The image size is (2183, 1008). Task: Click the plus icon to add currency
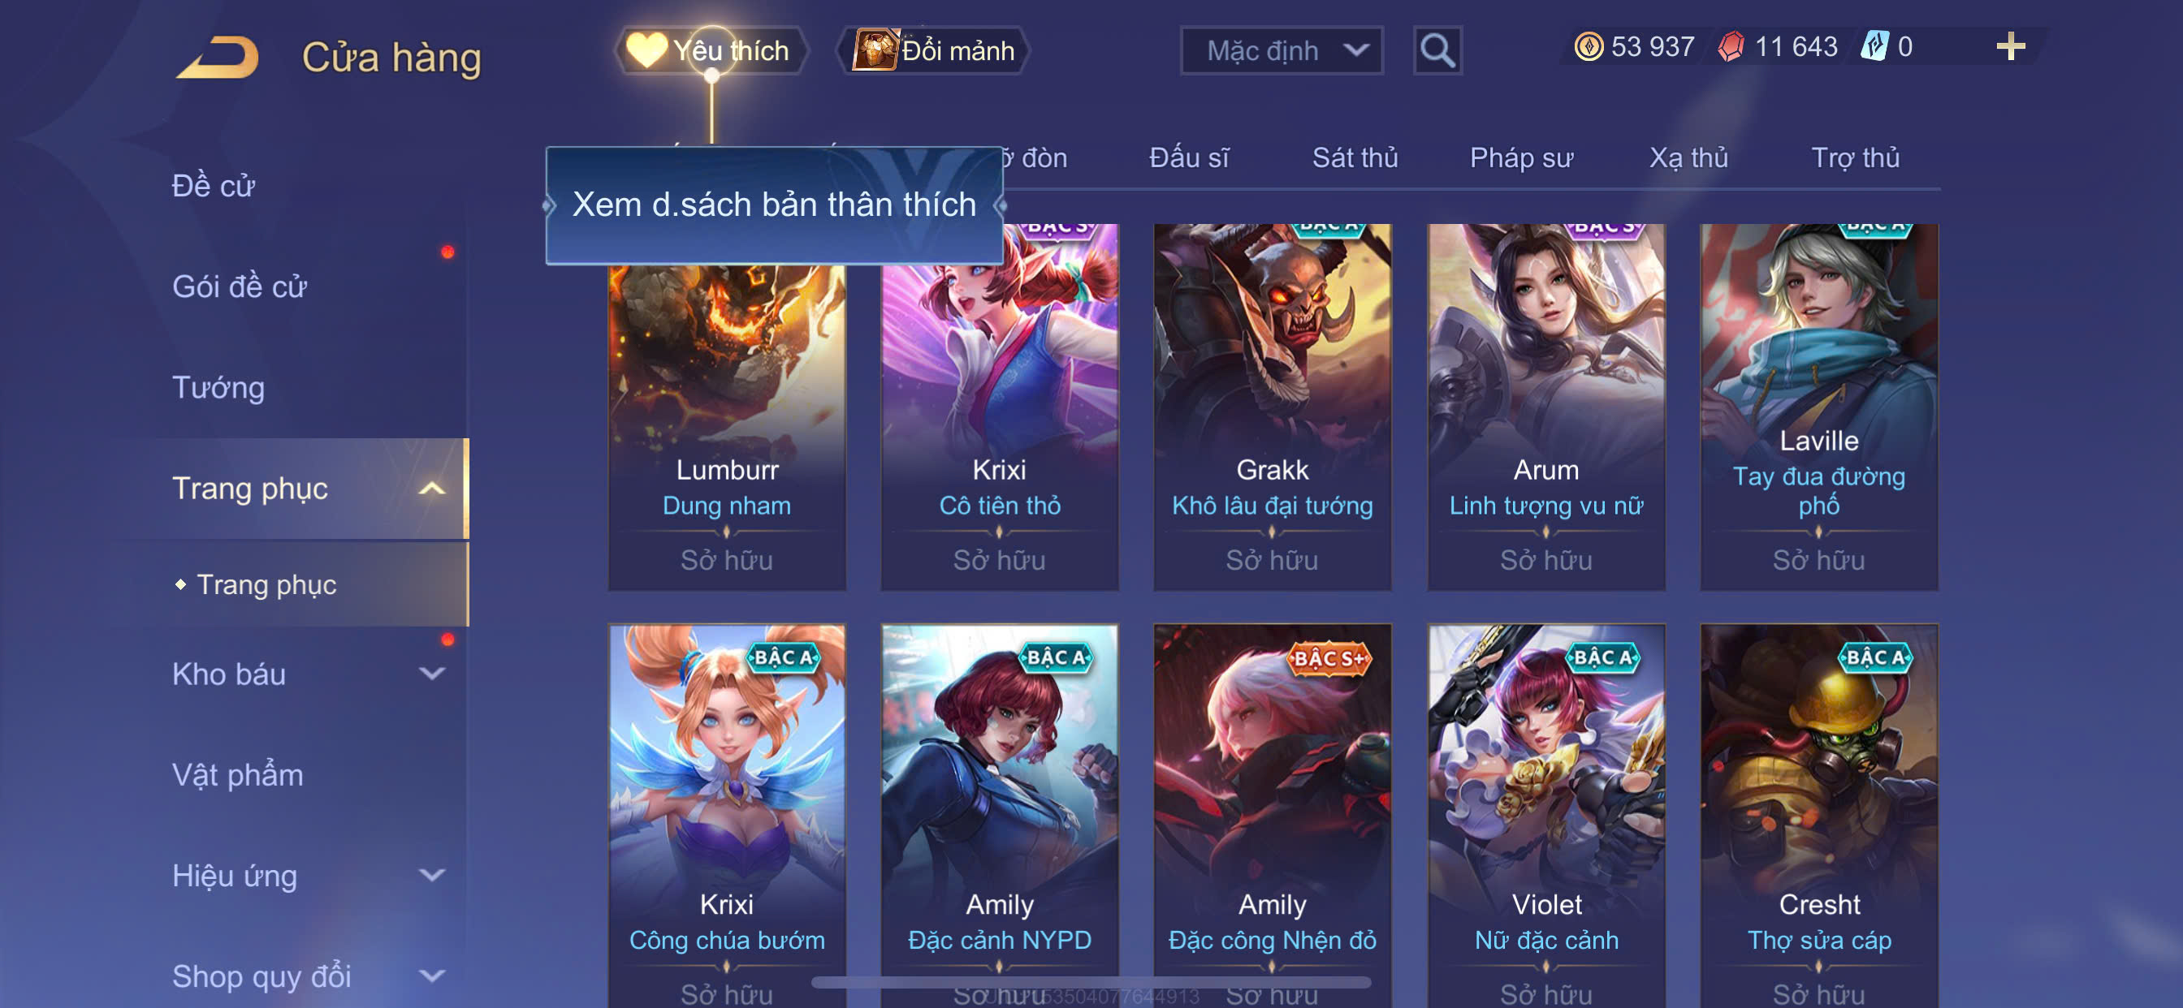2010,46
